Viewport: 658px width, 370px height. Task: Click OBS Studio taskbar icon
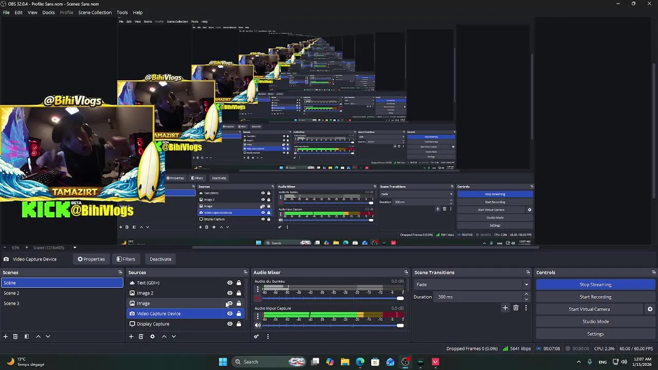pos(405,362)
